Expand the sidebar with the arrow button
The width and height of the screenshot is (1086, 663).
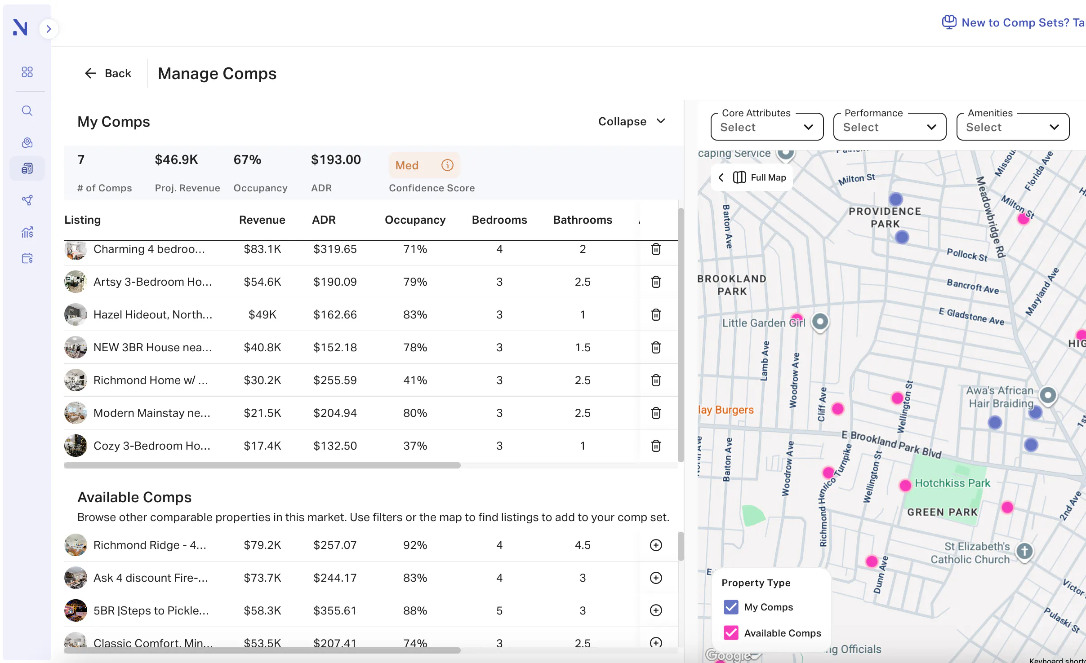click(x=49, y=29)
